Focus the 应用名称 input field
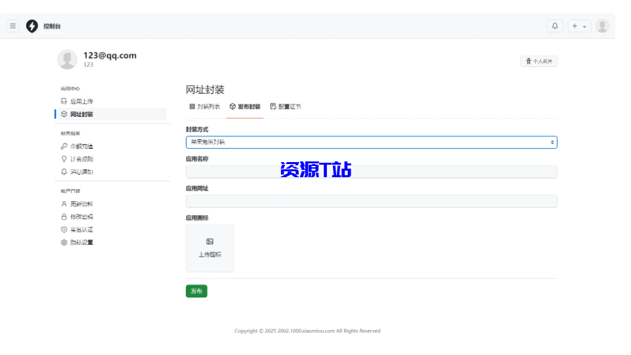Screen dimensions: 631x355 pos(372,172)
